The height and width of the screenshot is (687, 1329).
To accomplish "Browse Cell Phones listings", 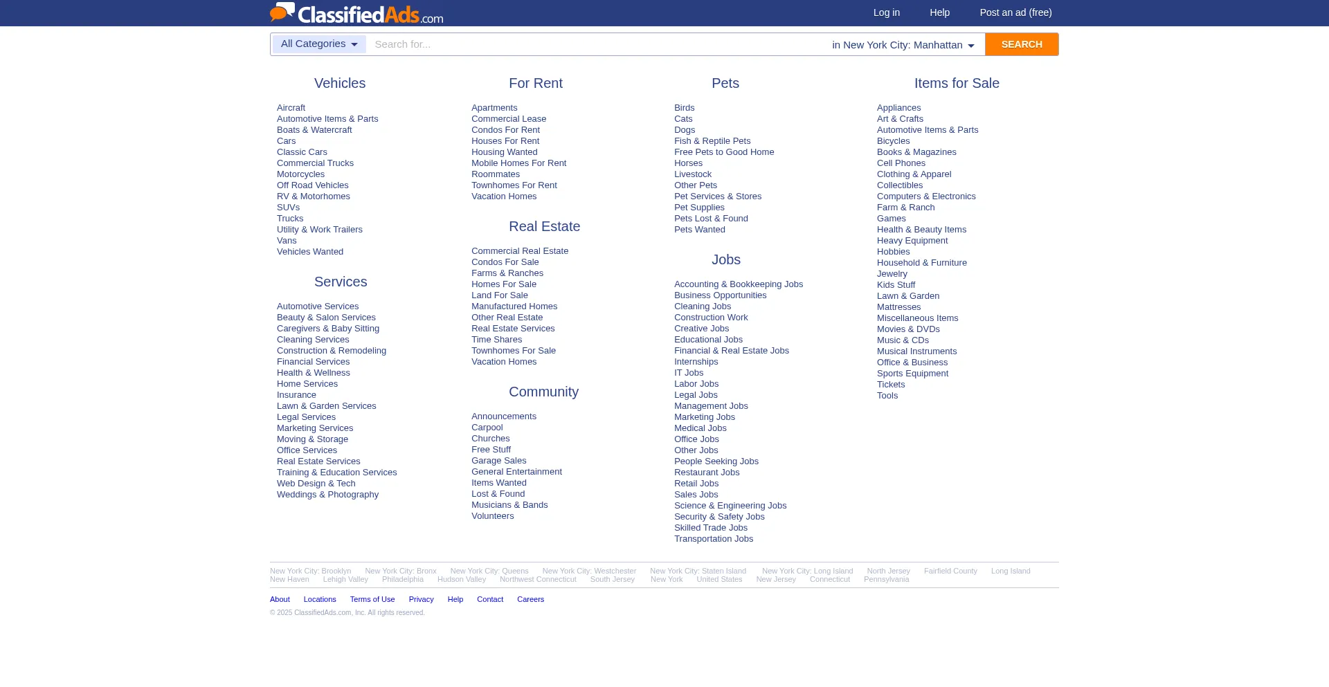I will click(901, 163).
